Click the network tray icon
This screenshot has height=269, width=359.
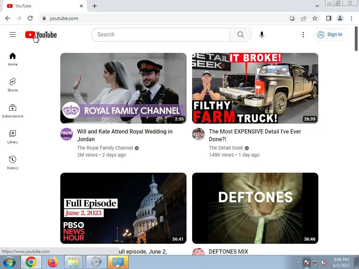point(315,263)
